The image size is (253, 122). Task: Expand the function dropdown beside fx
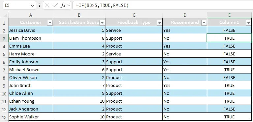[69, 6]
